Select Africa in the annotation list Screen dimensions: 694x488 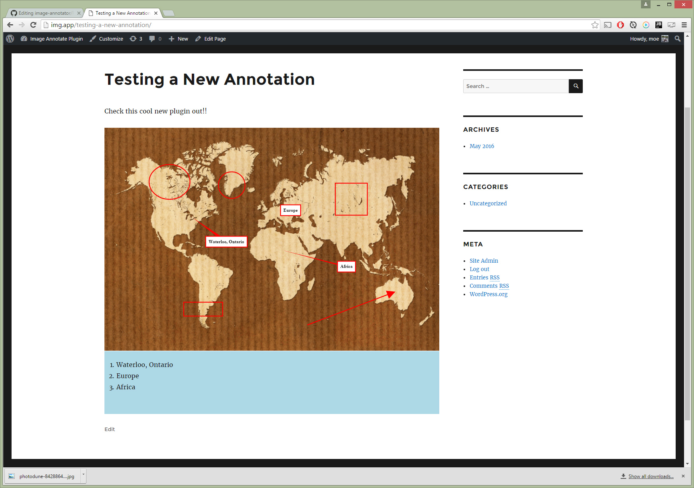pos(126,387)
